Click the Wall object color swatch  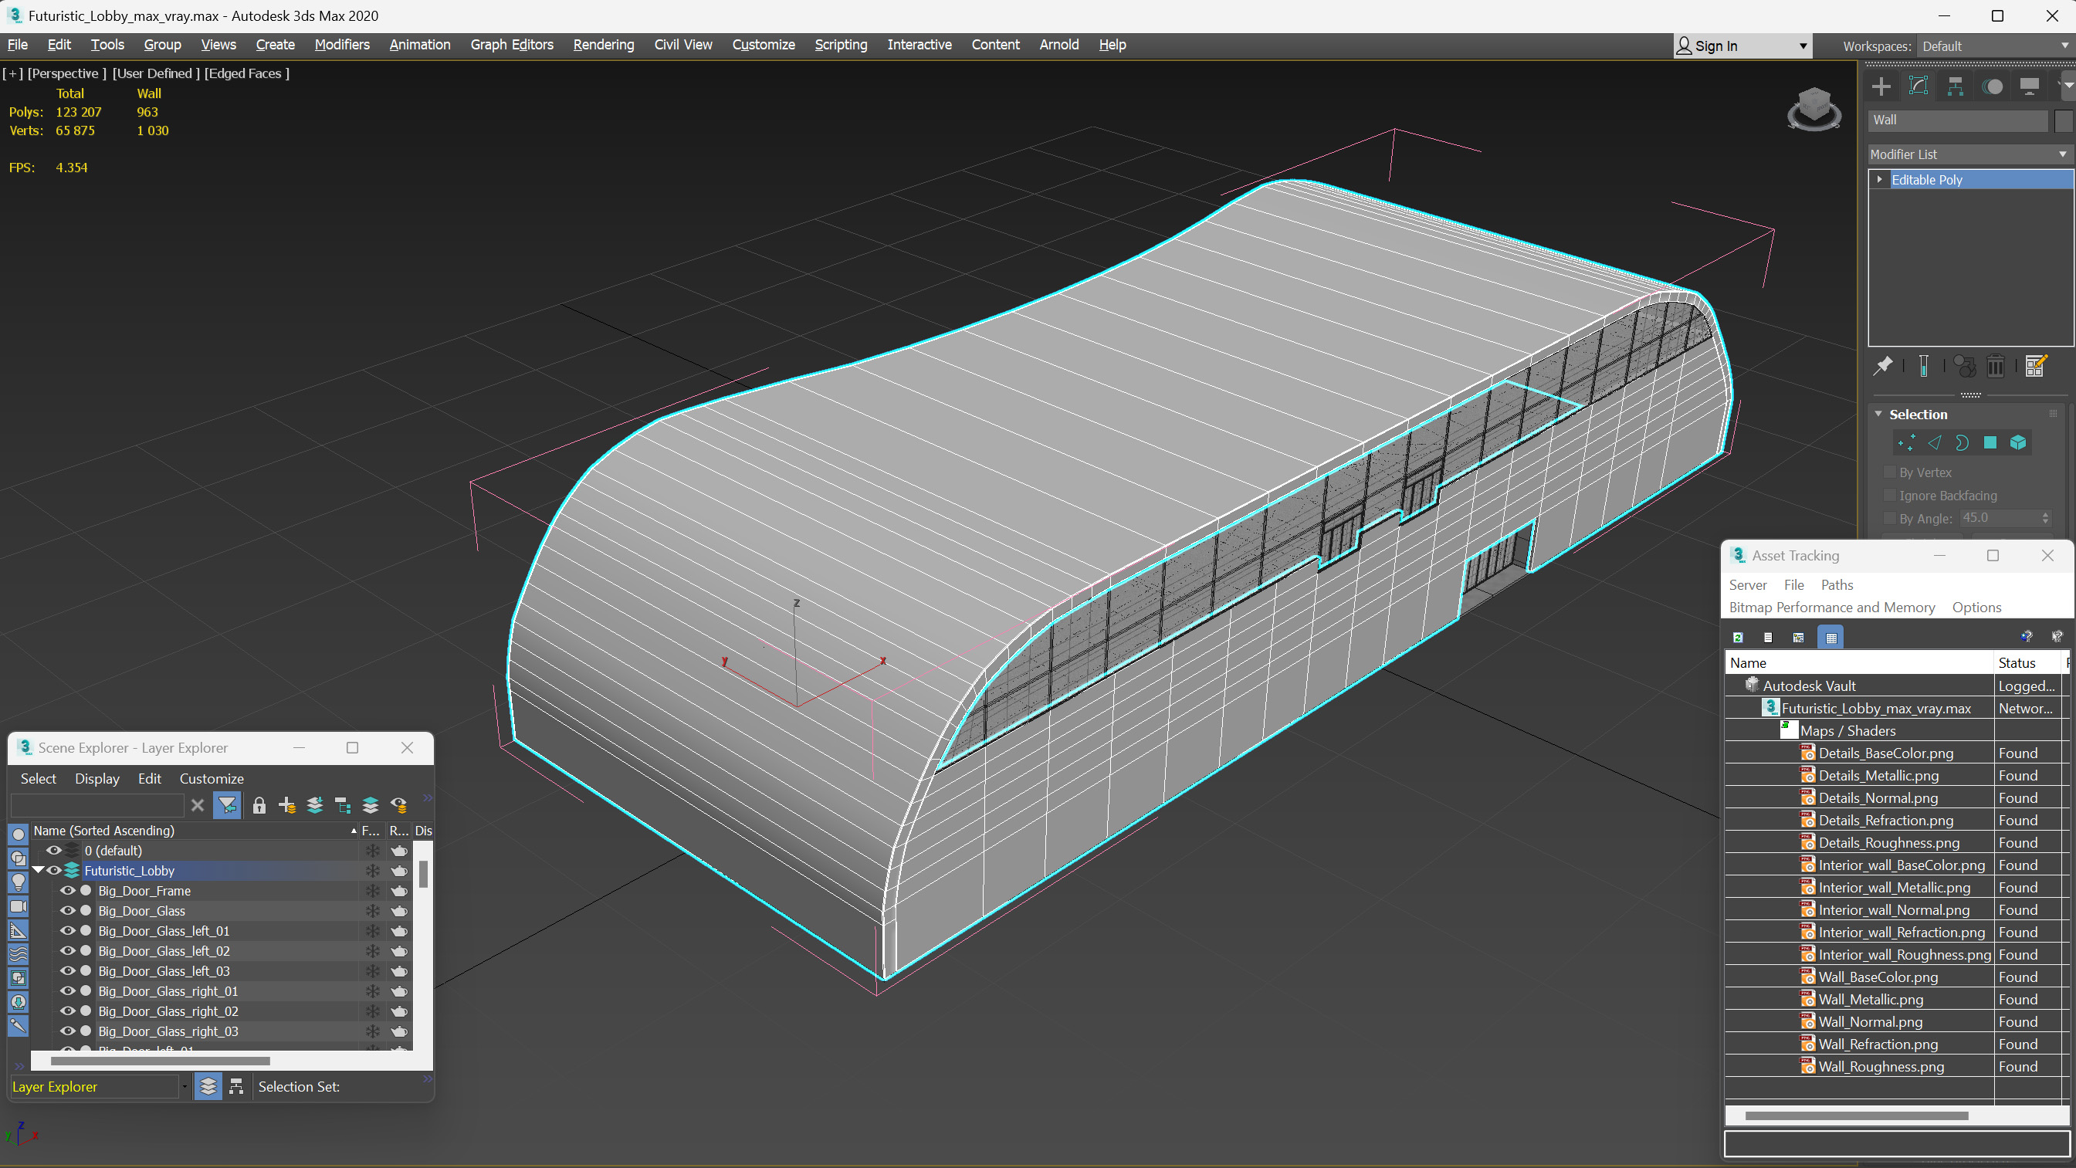(x=2063, y=120)
